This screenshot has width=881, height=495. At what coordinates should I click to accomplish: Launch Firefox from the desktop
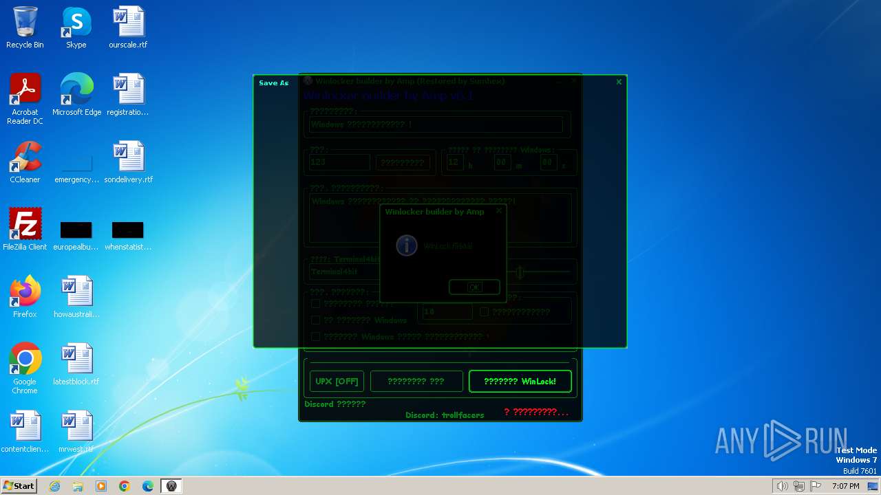[25, 298]
